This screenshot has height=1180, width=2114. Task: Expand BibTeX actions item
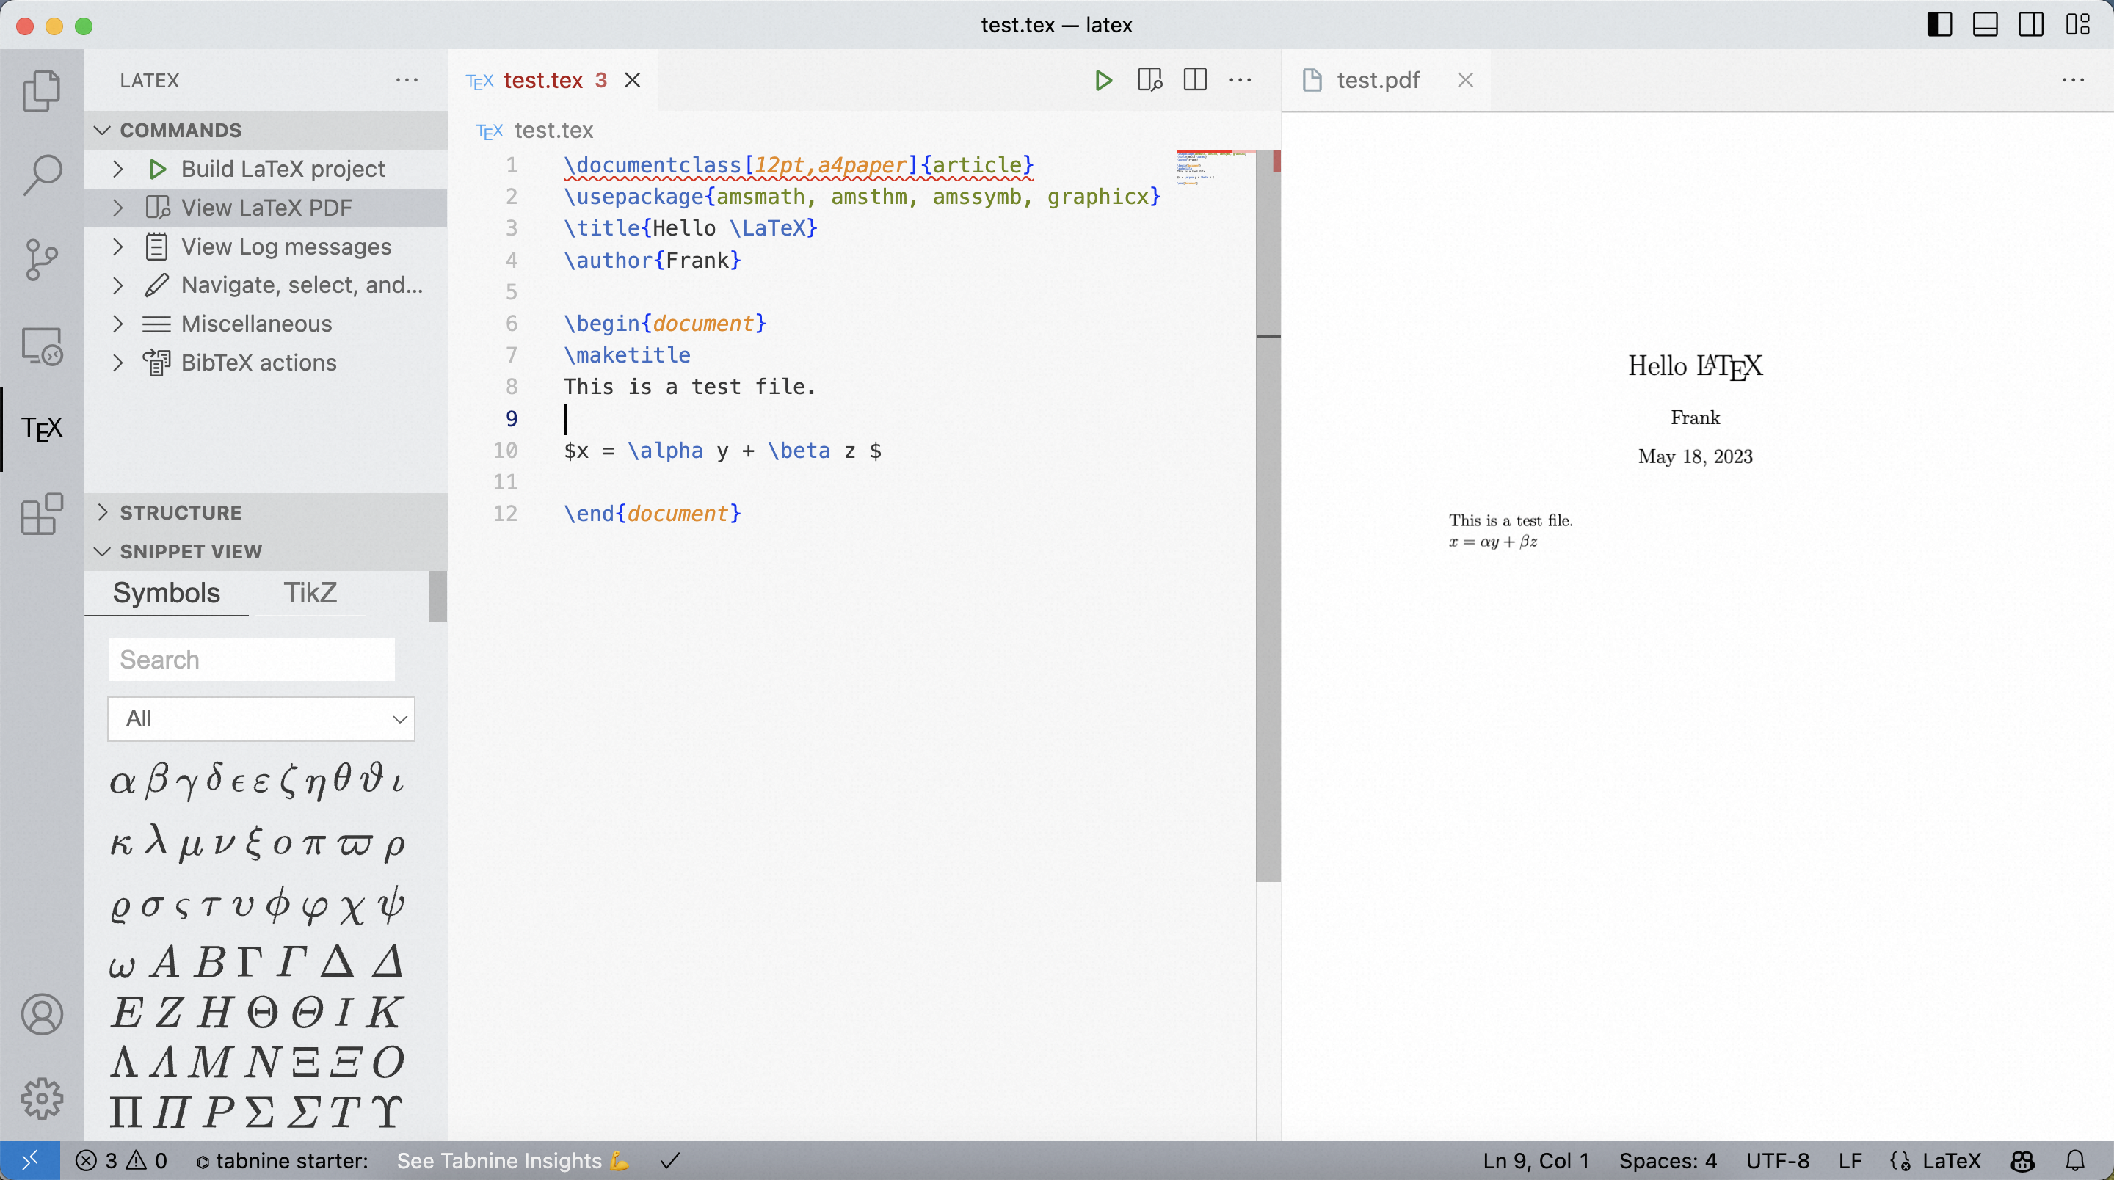(x=266, y=363)
